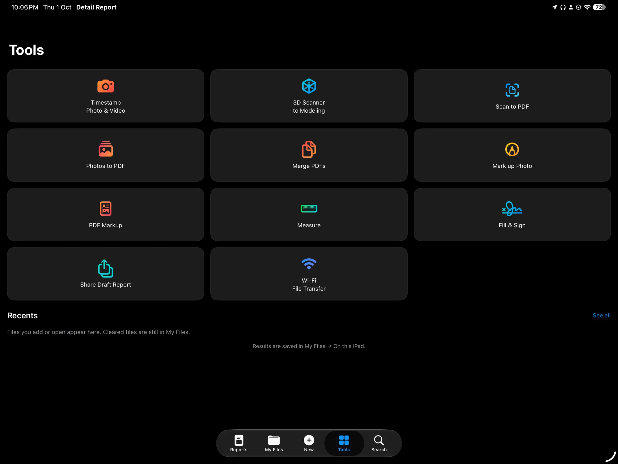Switch to the Reports tab
Image resolution: width=618 pixels, height=464 pixels.
click(x=239, y=443)
